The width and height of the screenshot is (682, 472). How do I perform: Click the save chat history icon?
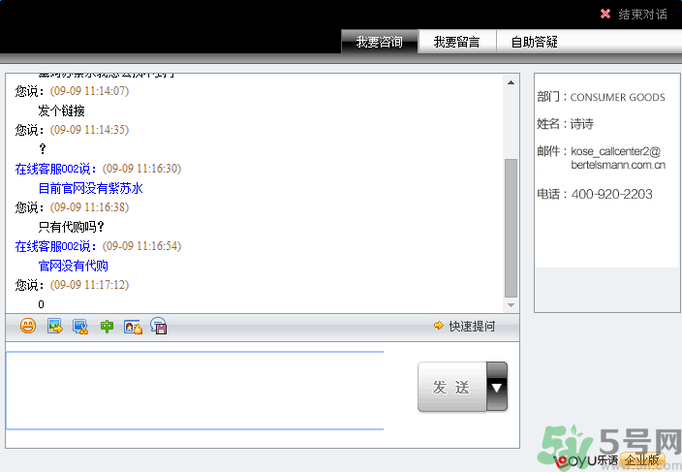pos(159,327)
